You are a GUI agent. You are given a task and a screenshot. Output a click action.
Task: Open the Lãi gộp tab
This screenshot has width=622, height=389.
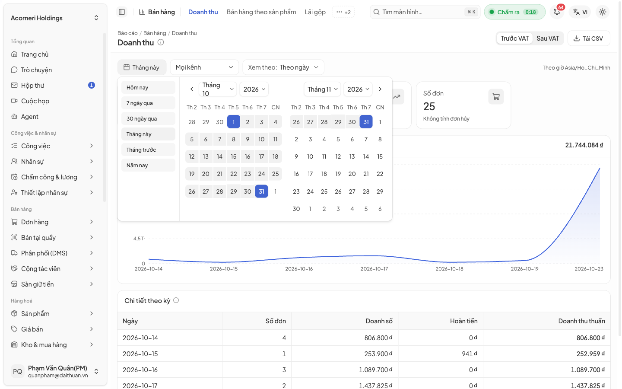point(315,12)
